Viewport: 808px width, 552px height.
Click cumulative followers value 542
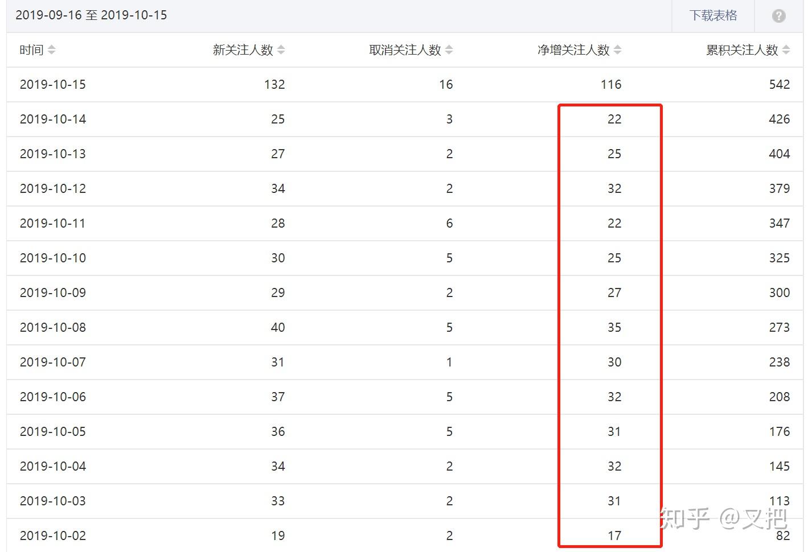(780, 85)
